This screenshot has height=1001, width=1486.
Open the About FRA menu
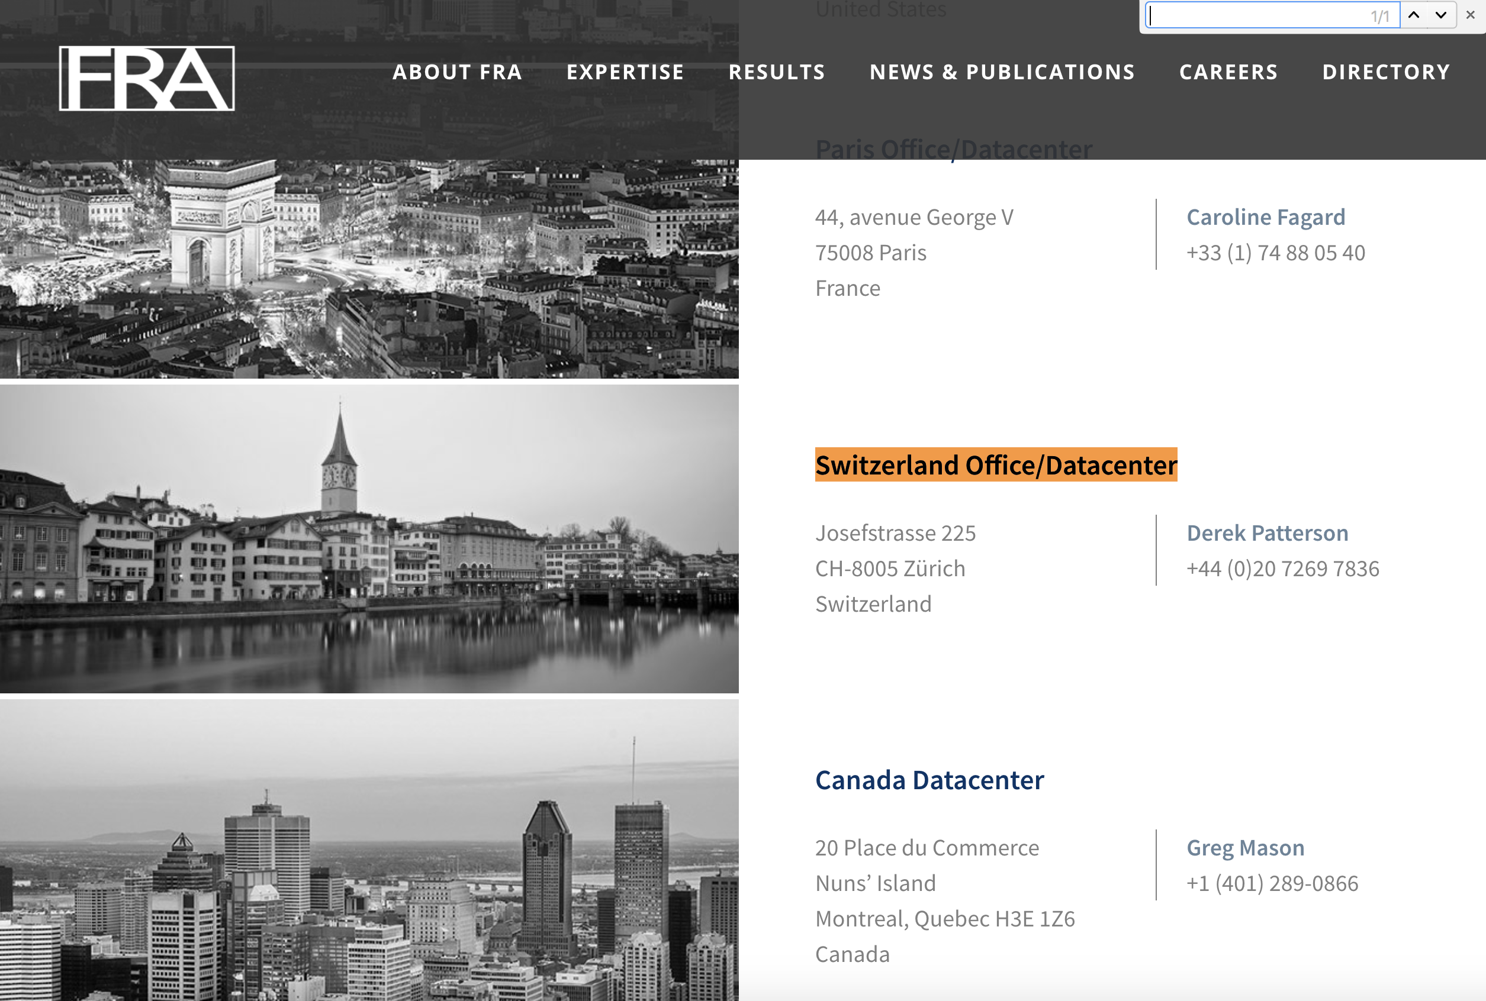458,72
